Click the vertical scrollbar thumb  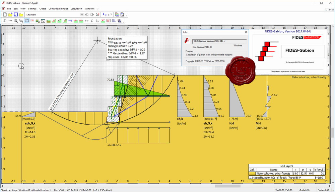(333, 133)
